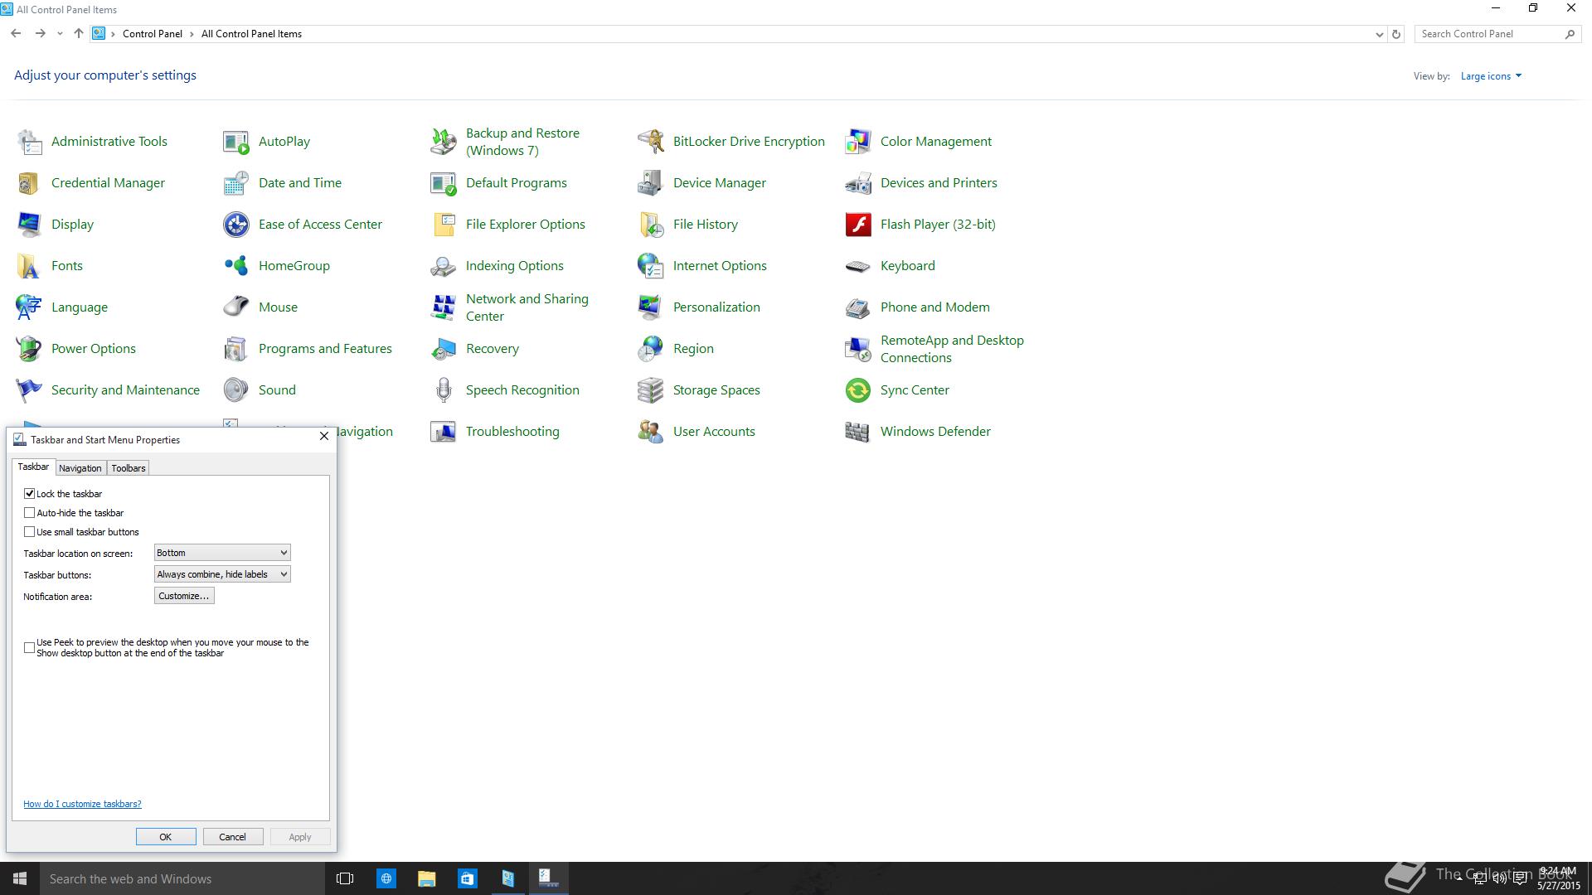Open Storage Spaces icon
Viewport: 1592px width, 895px height.
tap(651, 390)
